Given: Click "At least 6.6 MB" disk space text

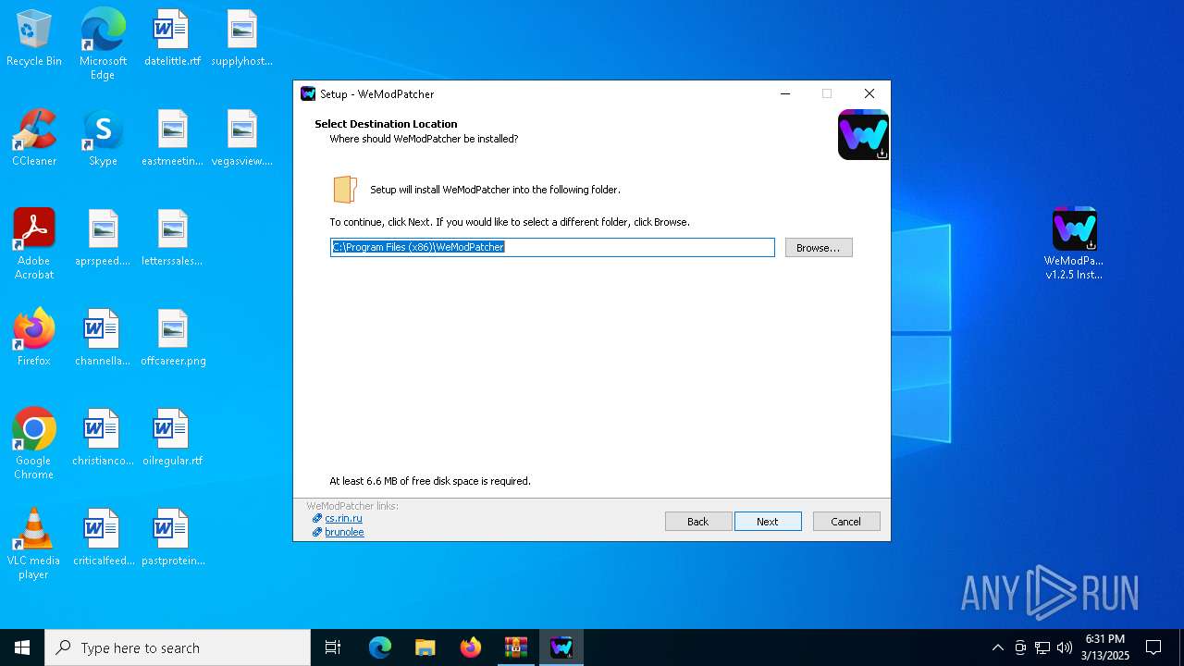Looking at the screenshot, I should click(x=430, y=481).
